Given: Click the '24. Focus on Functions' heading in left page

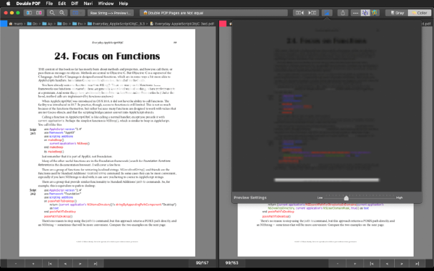Looking at the screenshot, I should [x=107, y=56].
